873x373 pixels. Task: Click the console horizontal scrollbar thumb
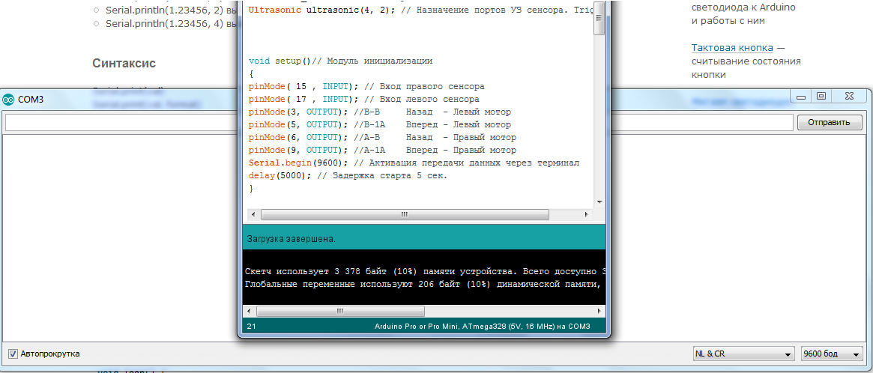tap(339, 310)
